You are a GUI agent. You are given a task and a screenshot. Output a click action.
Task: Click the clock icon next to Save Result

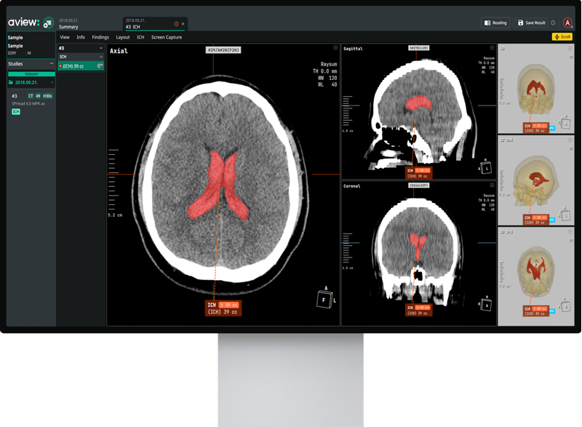[x=553, y=23]
